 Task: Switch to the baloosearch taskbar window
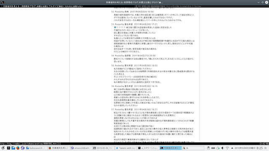pyautogui.click(x=36, y=148)
